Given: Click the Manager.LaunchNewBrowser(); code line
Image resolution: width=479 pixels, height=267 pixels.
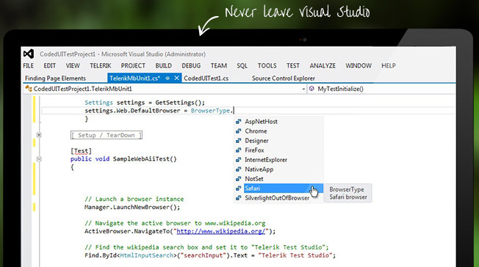Looking at the screenshot, I should coord(132,207).
